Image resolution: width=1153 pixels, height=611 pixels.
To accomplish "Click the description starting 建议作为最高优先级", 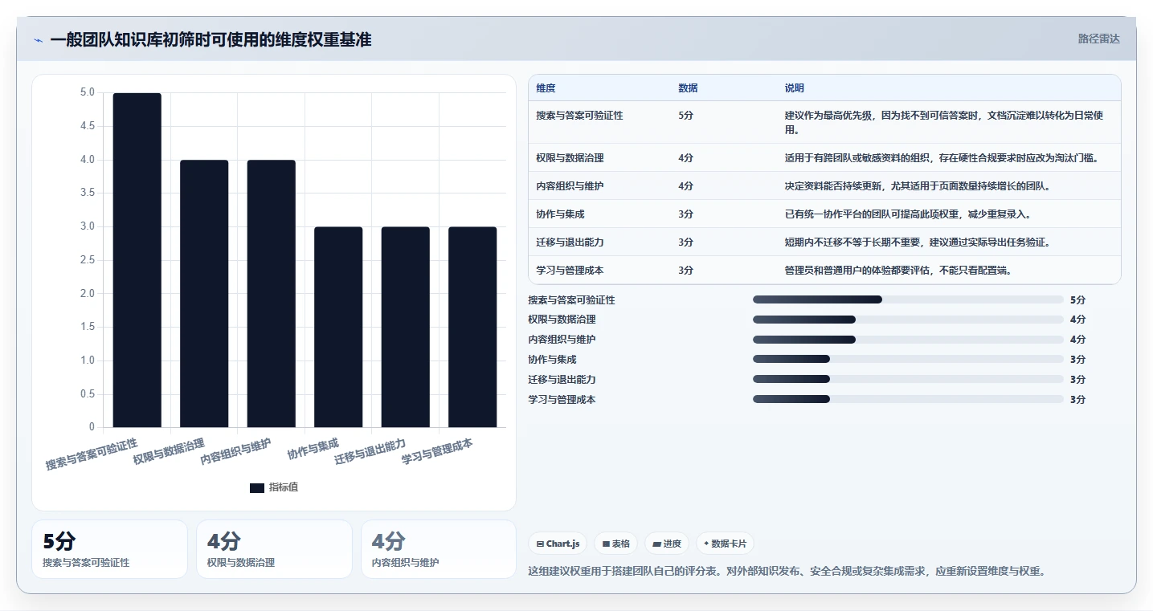I will (x=944, y=122).
